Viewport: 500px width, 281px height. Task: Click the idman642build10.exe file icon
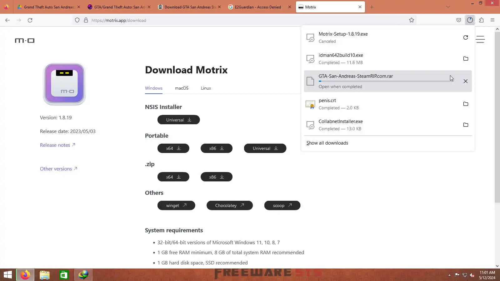tap(310, 59)
